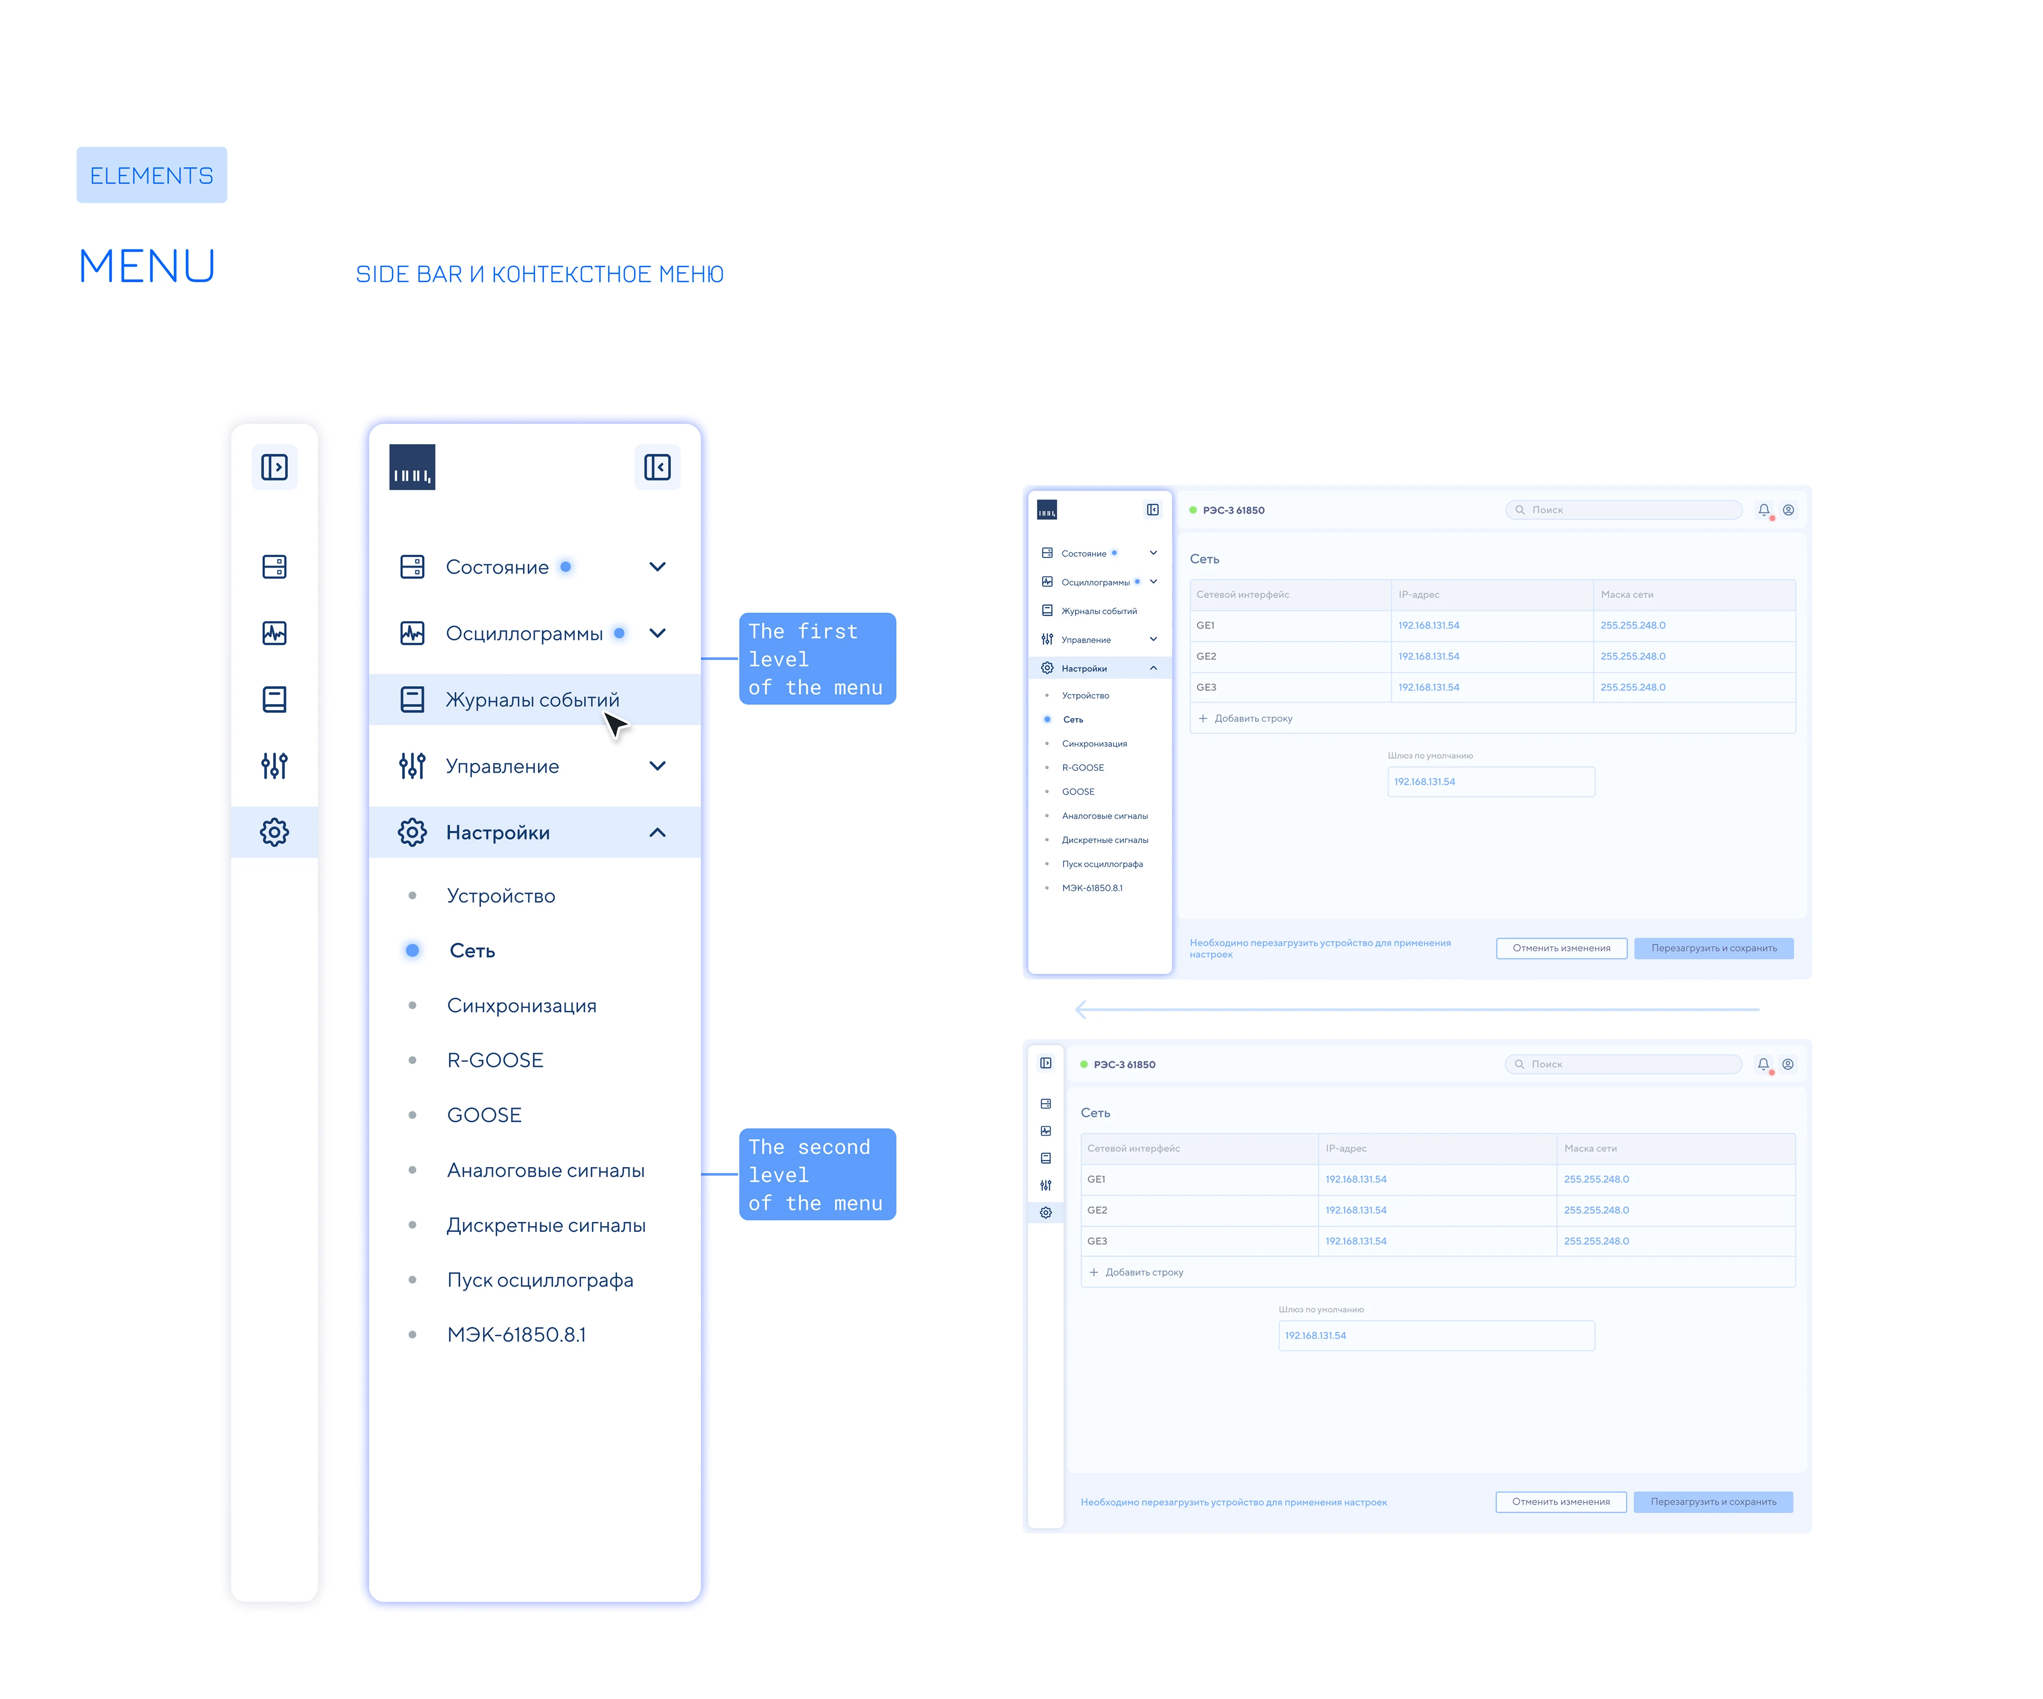Click default gateway field in lower mockup
The width and height of the screenshot is (2043, 1699).
pos(1437,1335)
